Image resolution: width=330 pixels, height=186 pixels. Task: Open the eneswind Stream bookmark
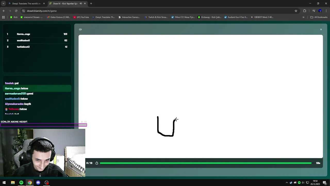tap(31, 17)
